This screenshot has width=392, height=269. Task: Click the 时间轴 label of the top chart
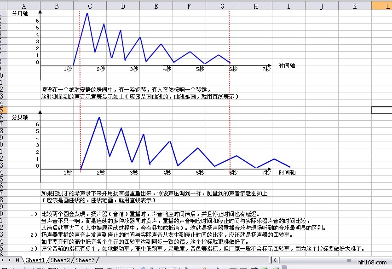point(287,66)
